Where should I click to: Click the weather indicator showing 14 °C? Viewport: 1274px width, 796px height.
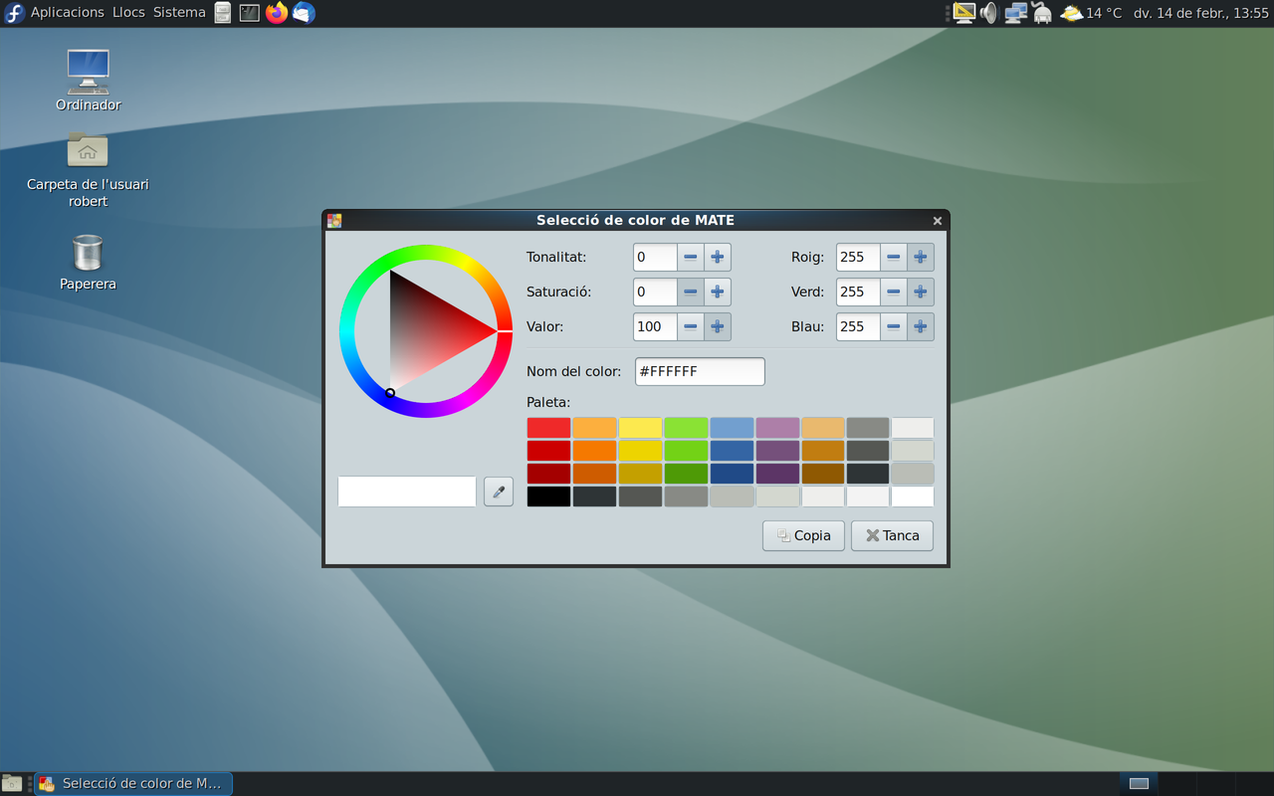click(x=1091, y=13)
